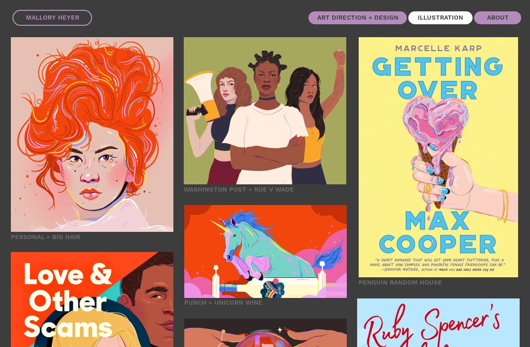Open the About page

pyautogui.click(x=497, y=18)
